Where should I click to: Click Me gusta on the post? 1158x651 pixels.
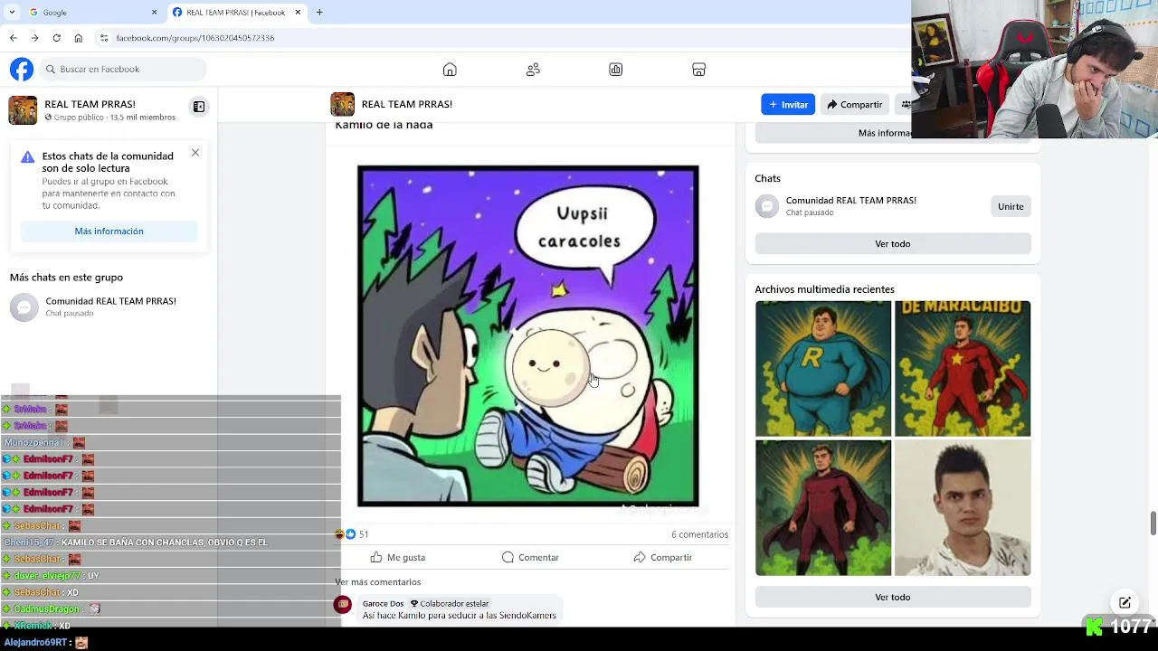[398, 558]
